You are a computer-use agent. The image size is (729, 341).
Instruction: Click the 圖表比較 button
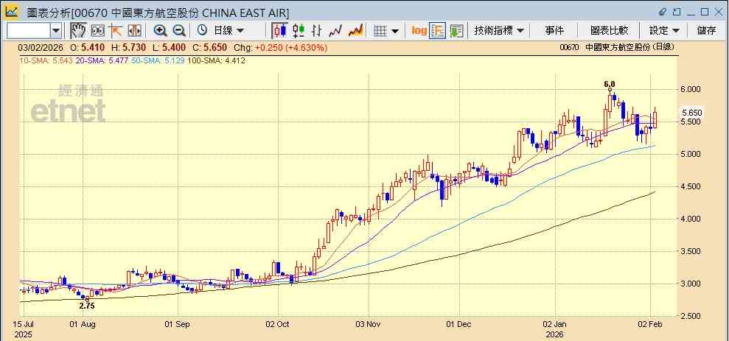tap(609, 31)
